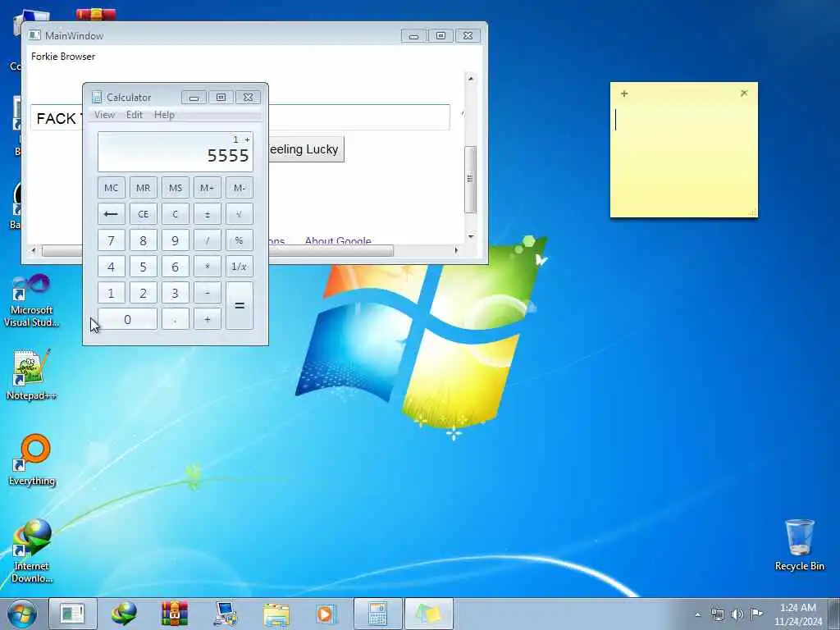Click the MS memory store key
Screen dimensions: 840x630
pyautogui.click(x=176, y=188)
